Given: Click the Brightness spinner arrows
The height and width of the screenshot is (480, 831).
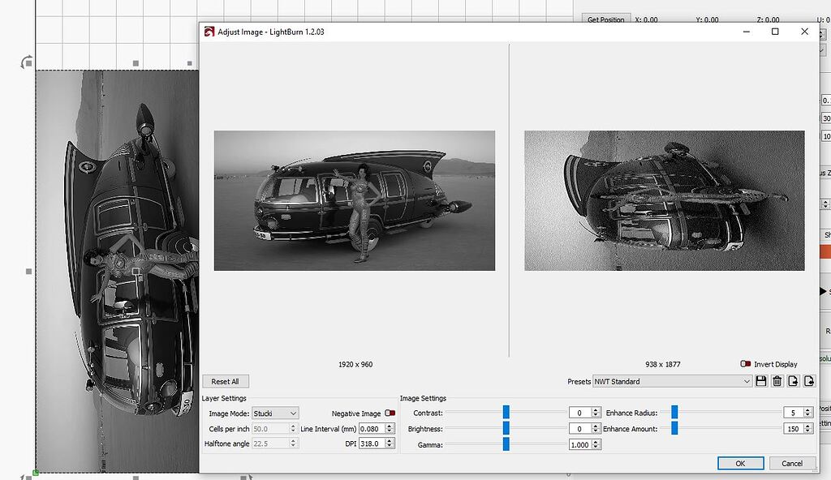Looking at the screenshot, I should 596,429.
